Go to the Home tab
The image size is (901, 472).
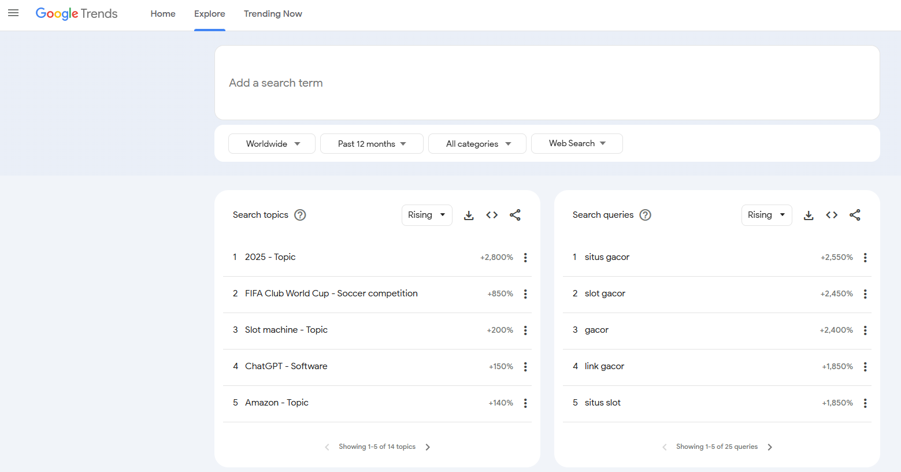[x=163, y=14]
